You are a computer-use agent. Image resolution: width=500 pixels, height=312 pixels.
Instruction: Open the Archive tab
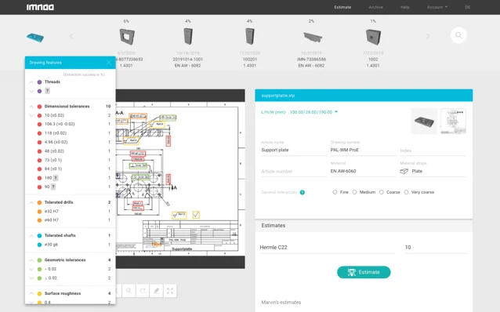click(375, 7)
